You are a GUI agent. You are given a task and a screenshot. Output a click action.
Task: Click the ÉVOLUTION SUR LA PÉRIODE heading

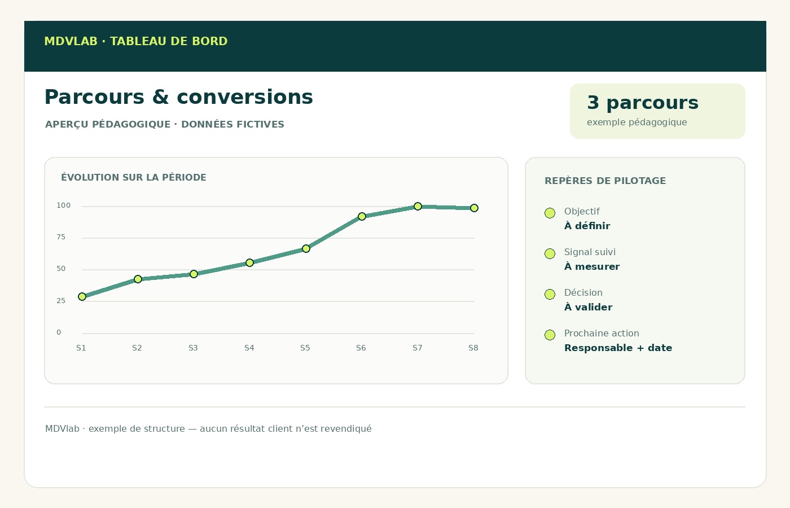pos(134,177)
